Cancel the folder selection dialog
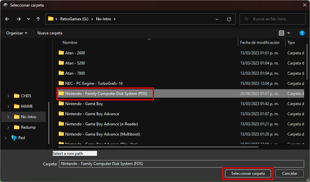Viewport: 310px width, 182px height. click(x=290, y=173)
